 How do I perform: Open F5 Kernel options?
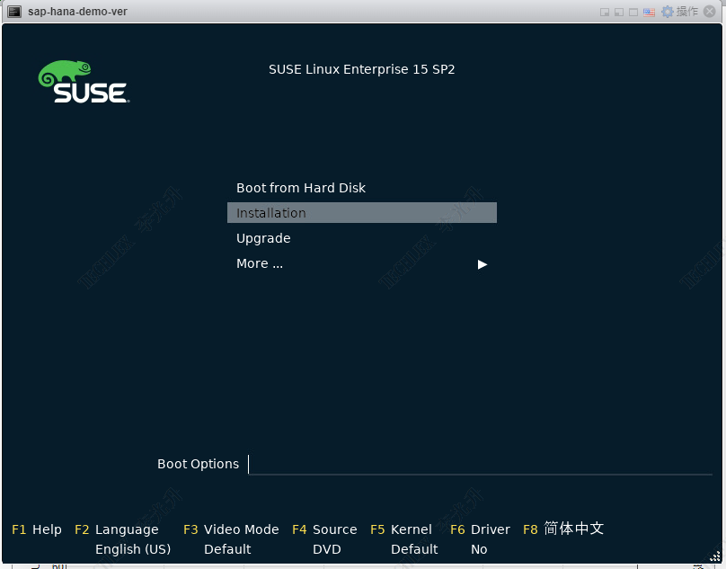(401, 529)
